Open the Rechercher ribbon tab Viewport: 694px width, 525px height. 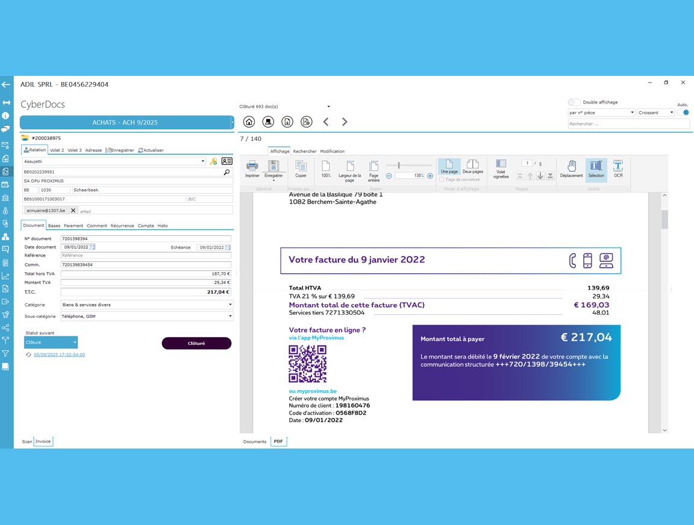(x=305, y=151)
